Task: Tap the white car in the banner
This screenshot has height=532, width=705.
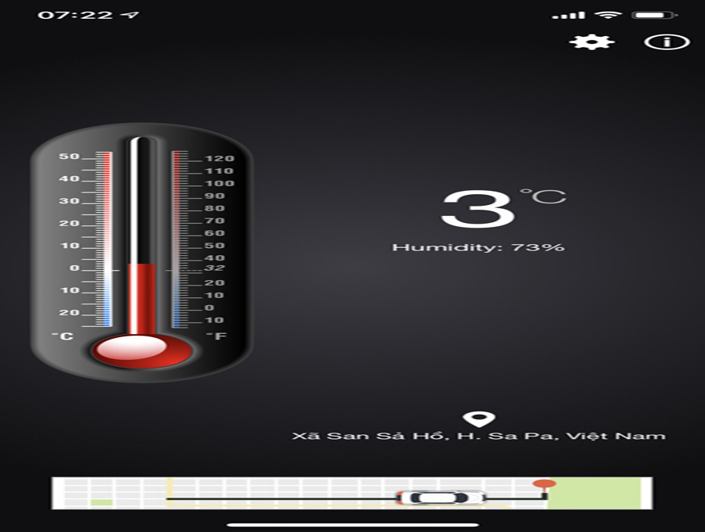Action: [440, 498]
